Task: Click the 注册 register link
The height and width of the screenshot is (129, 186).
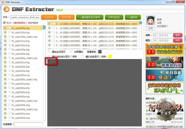Action: 159,22
